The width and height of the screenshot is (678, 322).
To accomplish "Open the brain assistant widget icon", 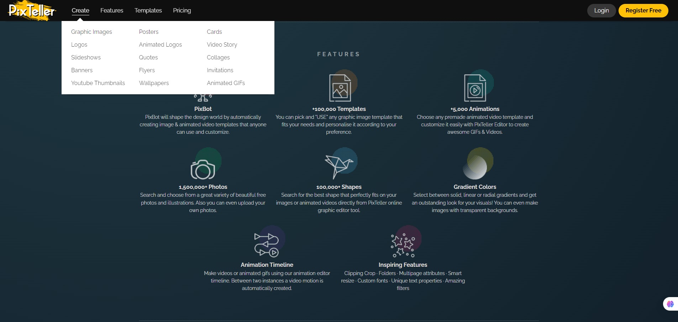I will (x=671, y=304).
